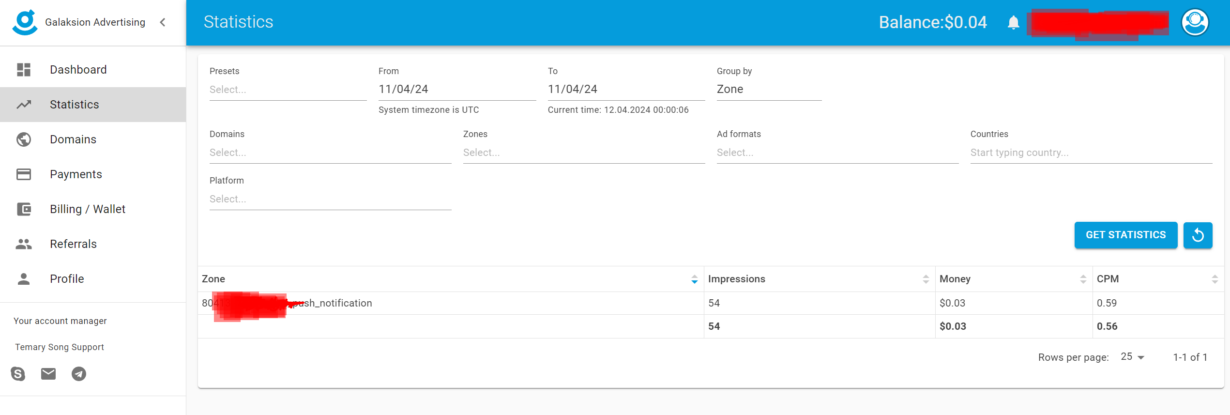The image size is (1230, 415).
Task: Click the Referrals people icon
Action: (x=24, y=244)
